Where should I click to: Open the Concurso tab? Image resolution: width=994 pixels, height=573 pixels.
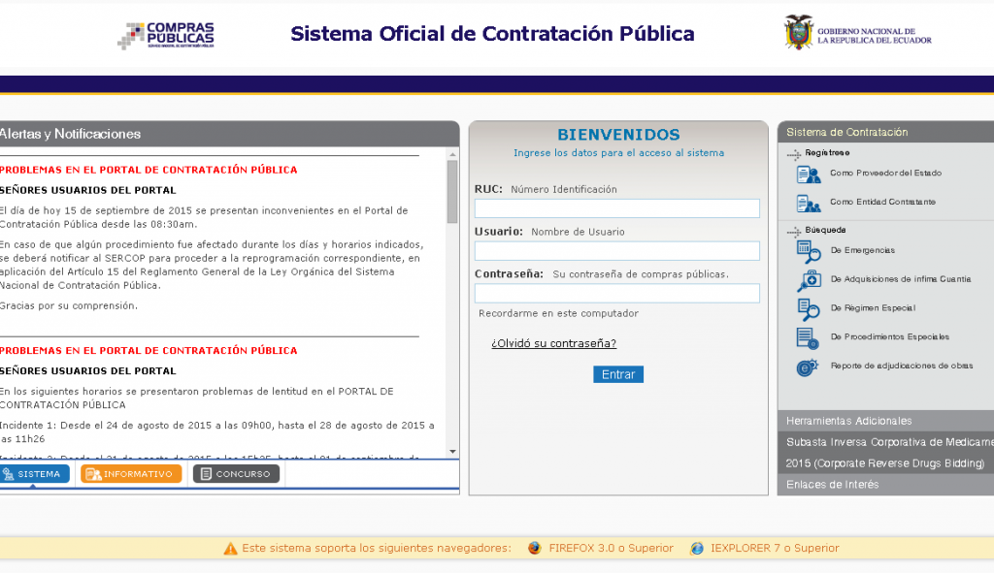(236, 474)
